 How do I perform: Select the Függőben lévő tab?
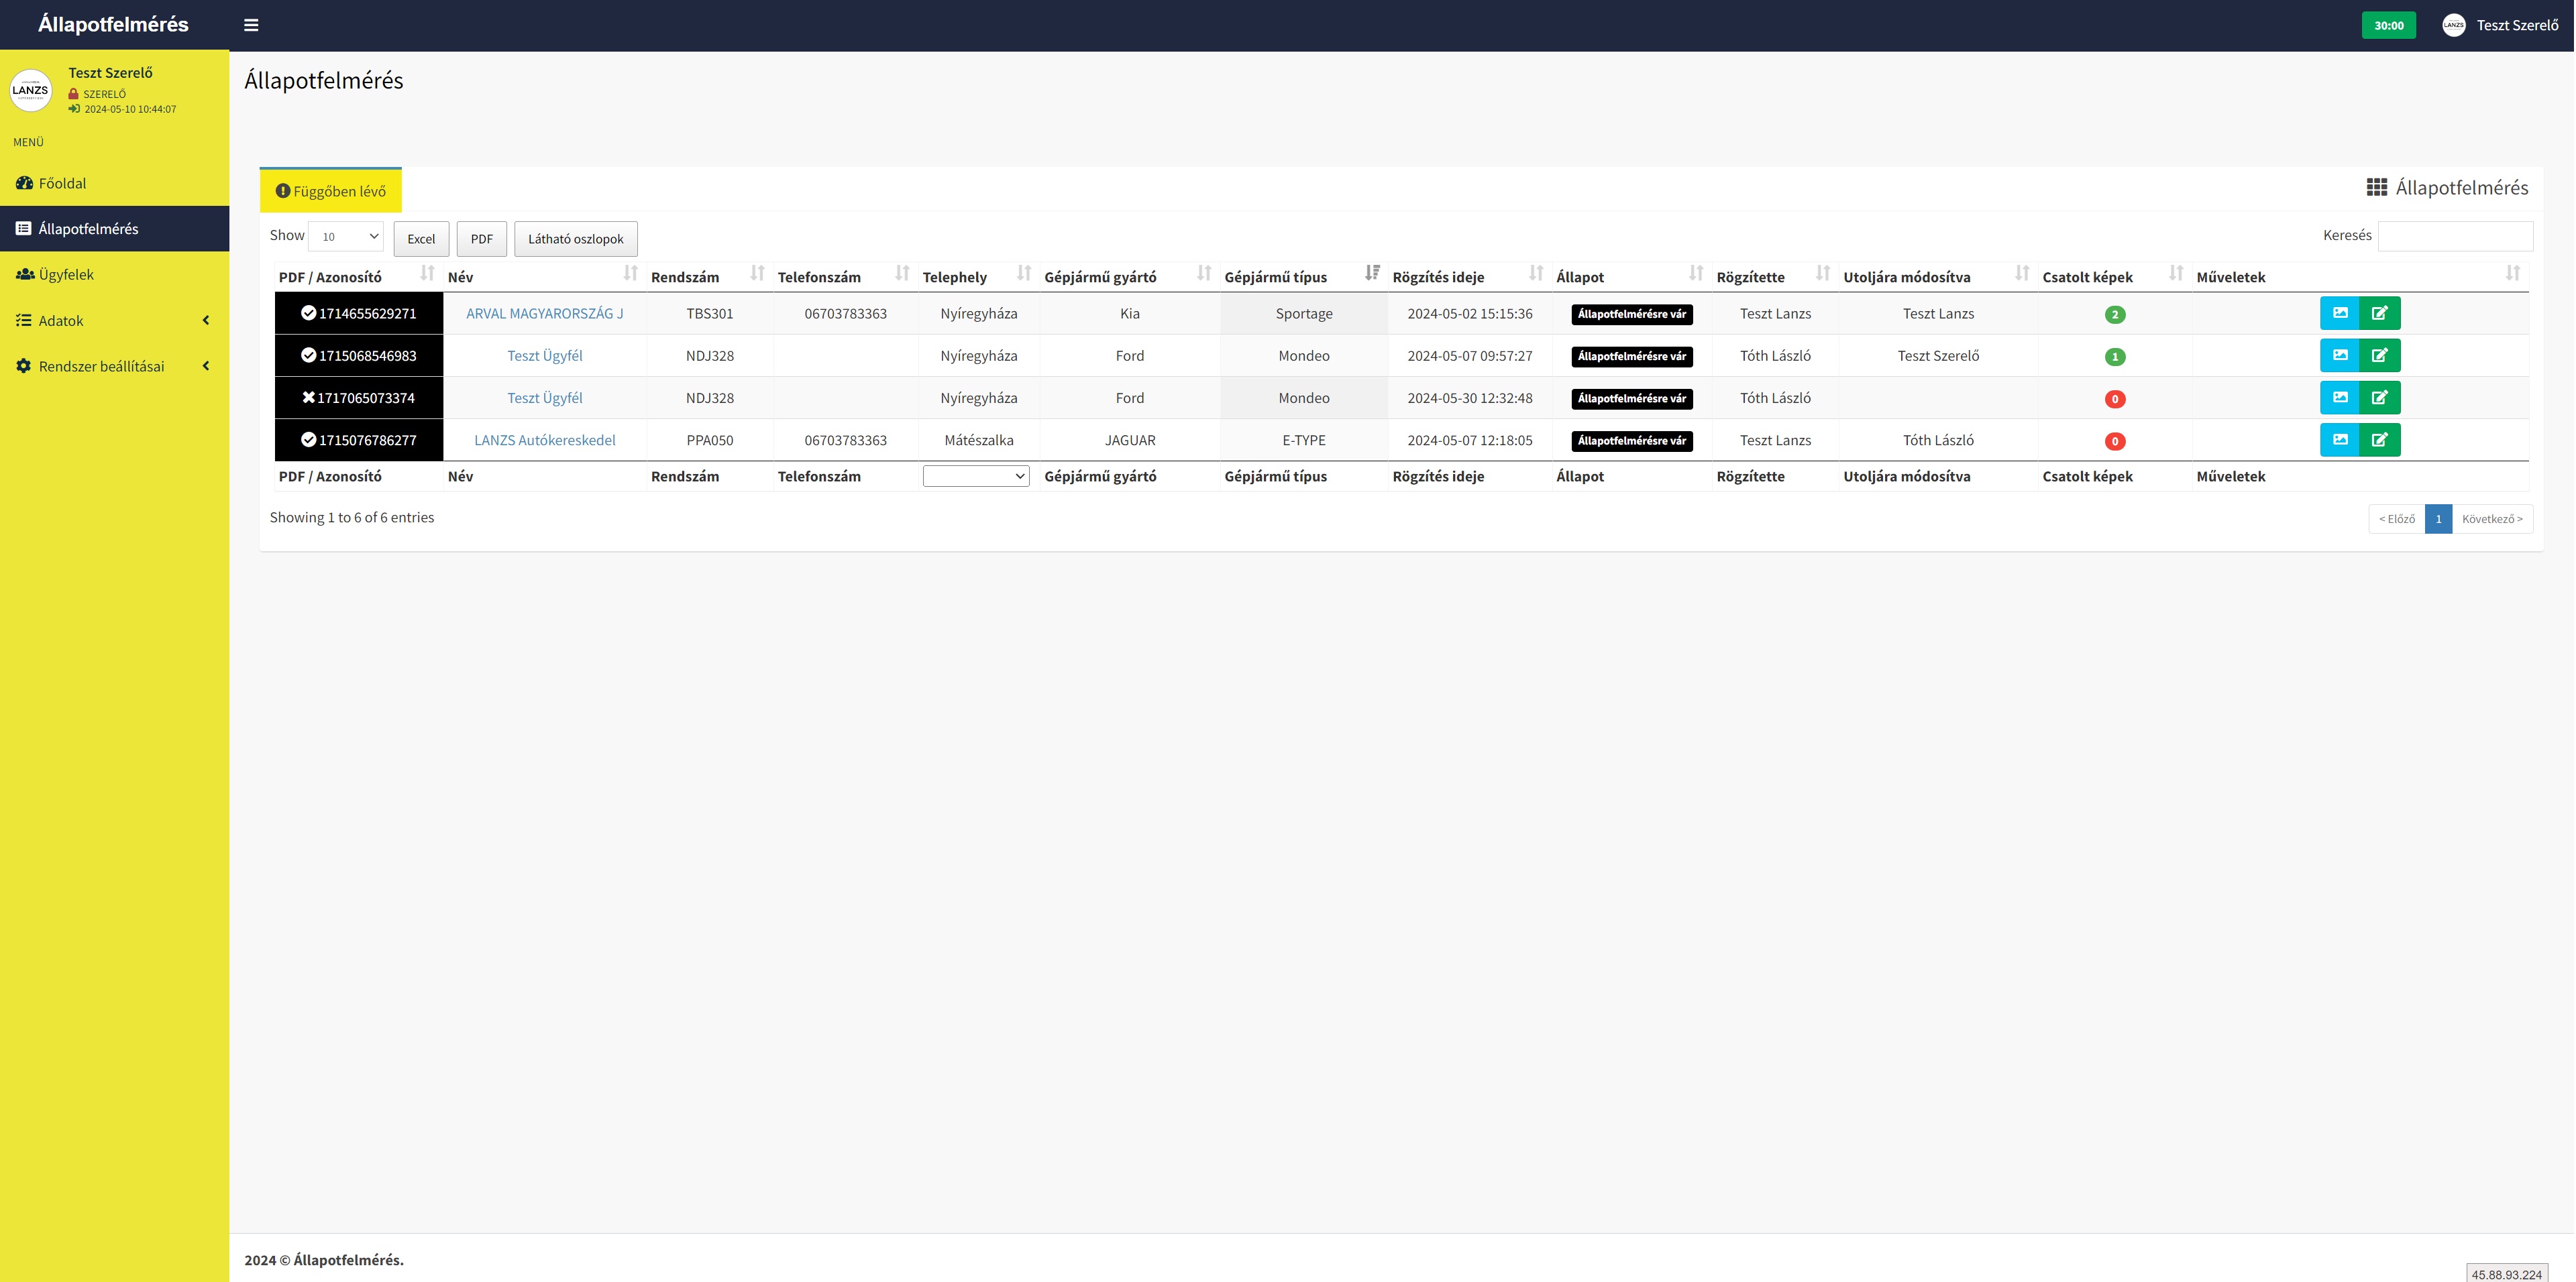[x=331, y=191]
